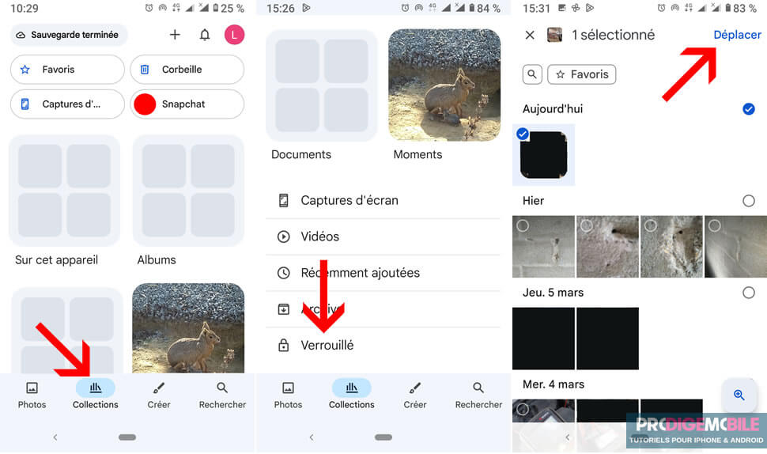The image size is (767, 454).
Task: Open the pink L account avatar
Action: coord(234,35)
